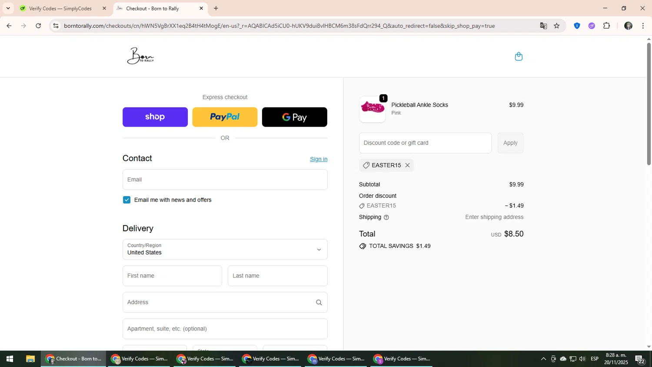Open the clock showing 8:28 a. m.
652x367 pixels.
click(x=616, y=359)
